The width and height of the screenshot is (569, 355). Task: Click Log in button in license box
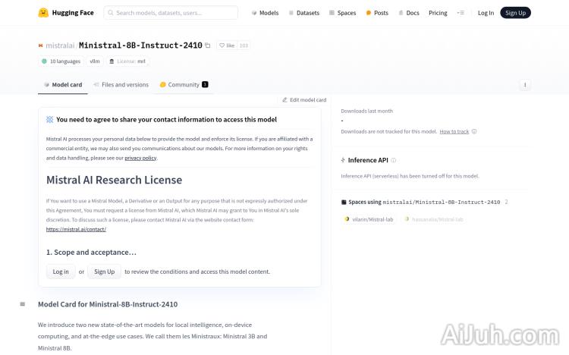click(61, 272)
